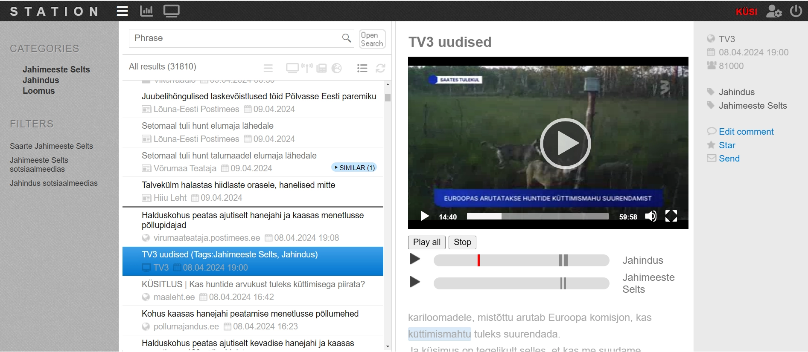Open the main hamburger menu

123,11
